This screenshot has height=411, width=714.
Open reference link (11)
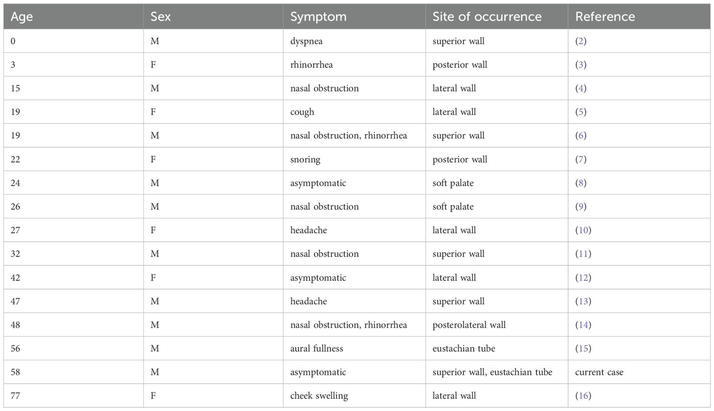pos(583,254)
